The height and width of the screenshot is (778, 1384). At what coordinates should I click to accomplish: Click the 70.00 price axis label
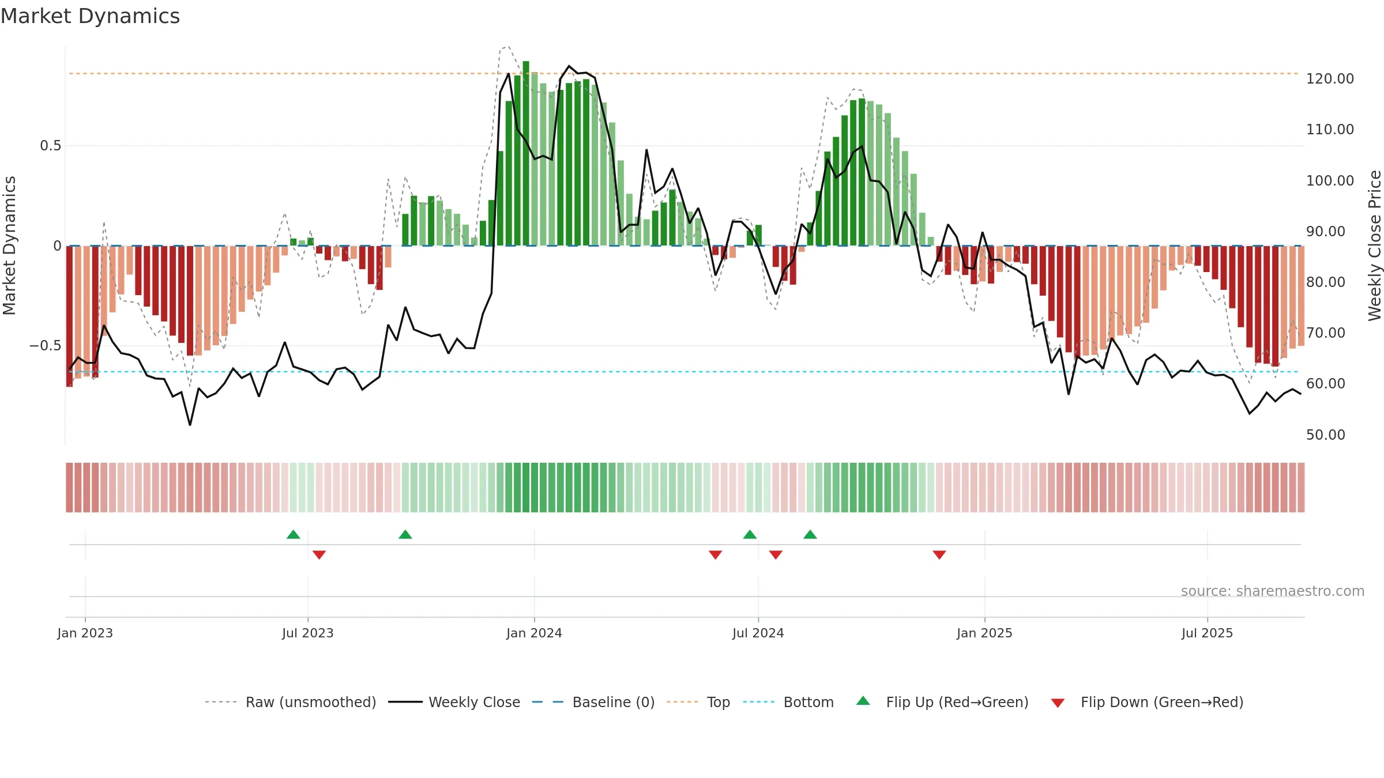(x=1326, y=333)
